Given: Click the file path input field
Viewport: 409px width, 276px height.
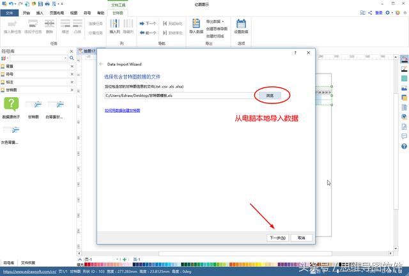Looking at the screenshot, I should point(179,96).
